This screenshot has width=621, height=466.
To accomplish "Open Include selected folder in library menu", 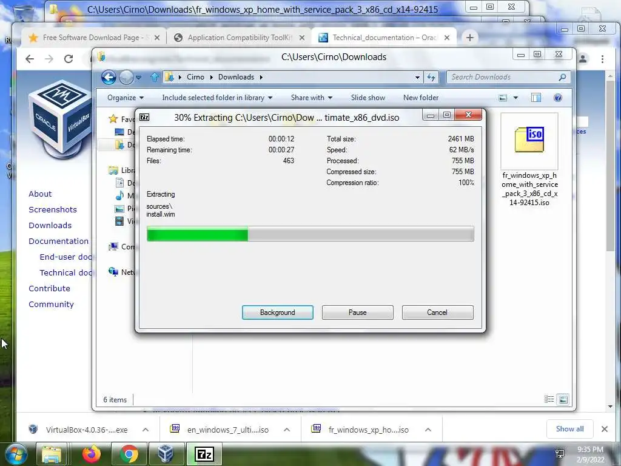I will click(217, 98).
